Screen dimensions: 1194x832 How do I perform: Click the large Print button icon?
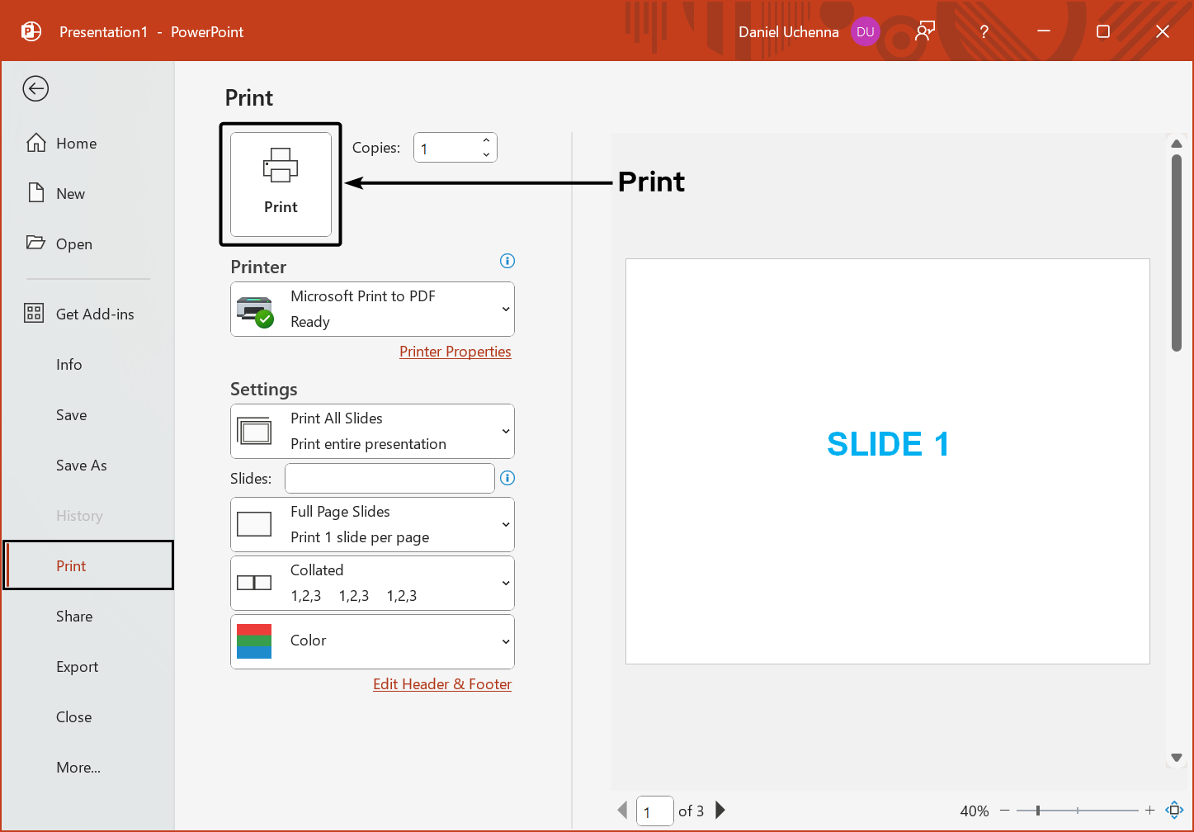[x=281, y=165]
